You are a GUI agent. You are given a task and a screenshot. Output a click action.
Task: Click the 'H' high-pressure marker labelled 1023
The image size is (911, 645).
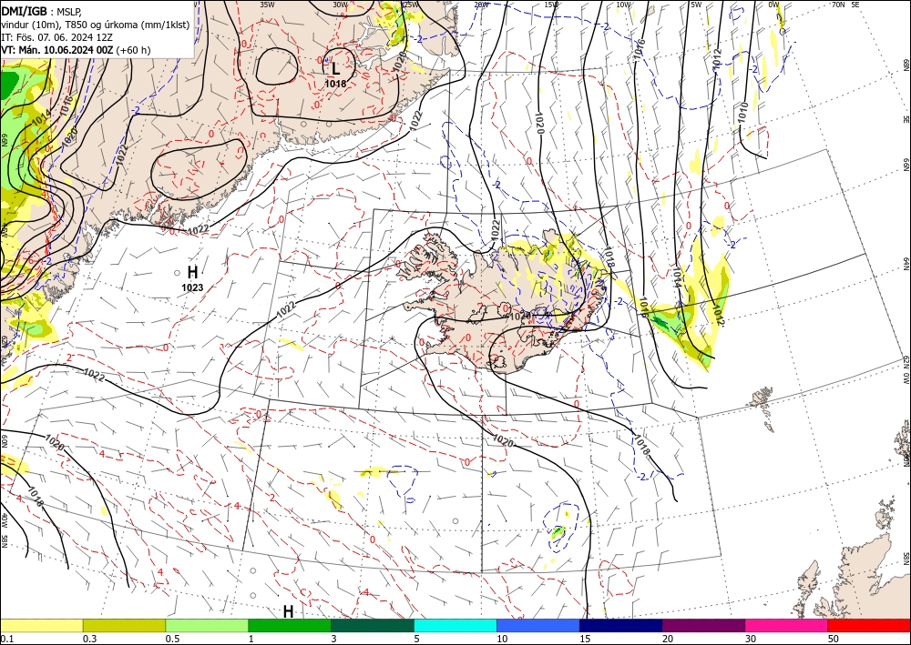[193, 271]
